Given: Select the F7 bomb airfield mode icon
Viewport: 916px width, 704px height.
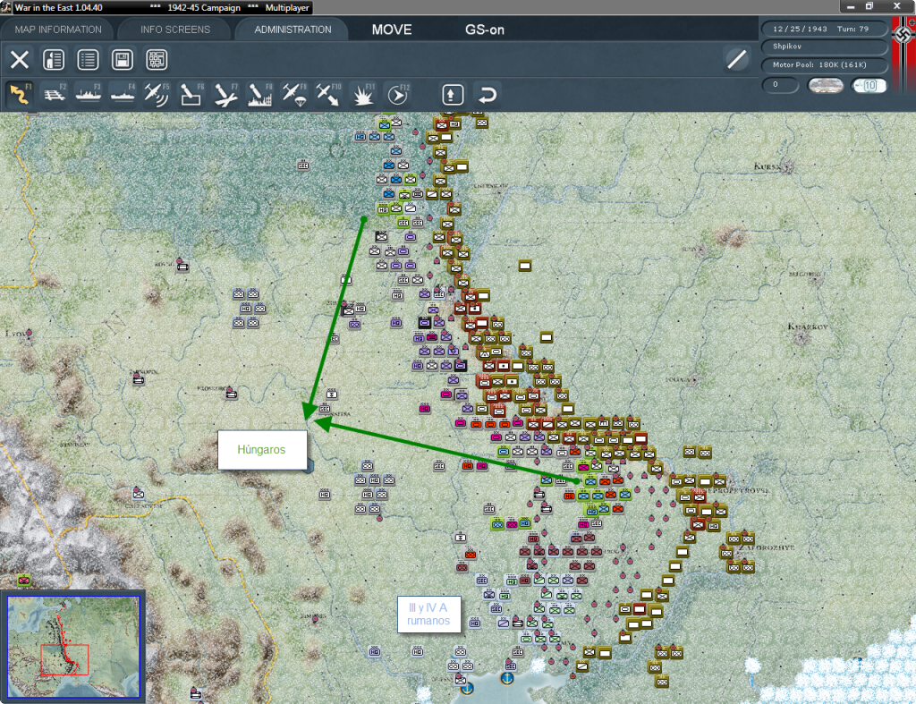Looking at the screenshot, I should coord(225,94).
